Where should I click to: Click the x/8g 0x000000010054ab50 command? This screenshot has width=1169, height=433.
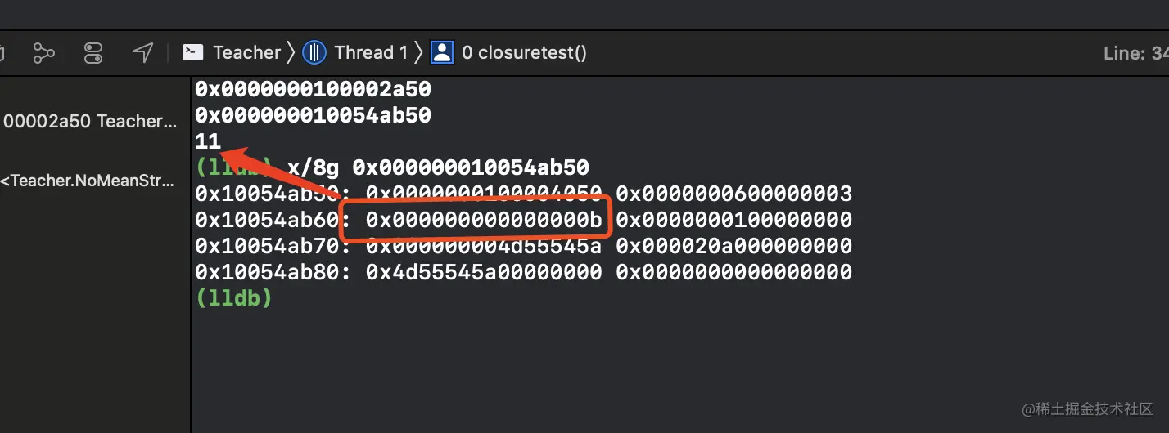(438, 167)
